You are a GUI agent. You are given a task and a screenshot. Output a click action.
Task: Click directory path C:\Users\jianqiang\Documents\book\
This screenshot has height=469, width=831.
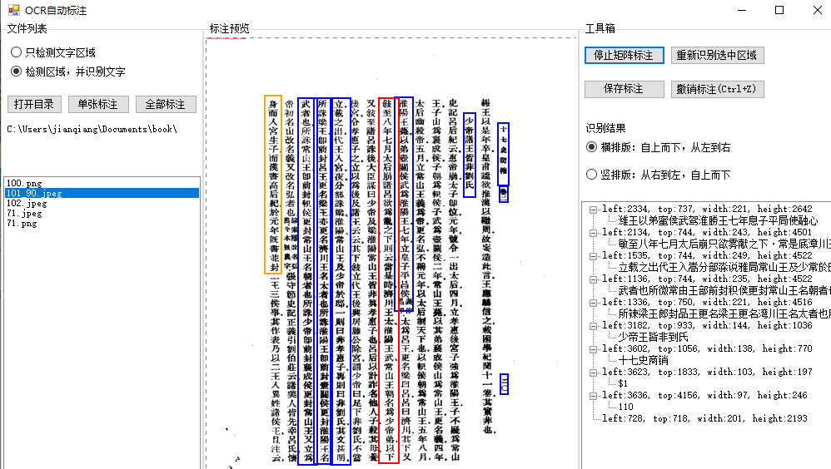tap(92, 129)
